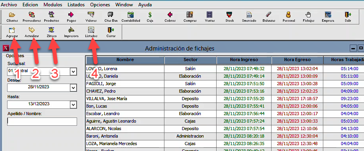Image resolution: width=364 pixels, height=151 pixels.
Task: Click hora ingreso 28/11/2023 07:48:32
Action: click(x=244, y=69)
